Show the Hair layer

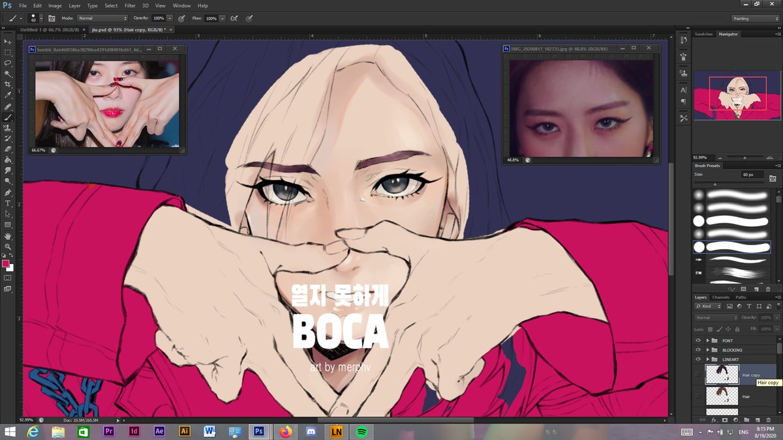point(698,395)
